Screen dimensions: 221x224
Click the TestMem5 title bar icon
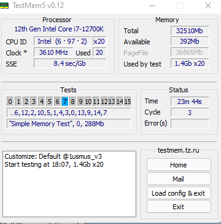point(4,6)
